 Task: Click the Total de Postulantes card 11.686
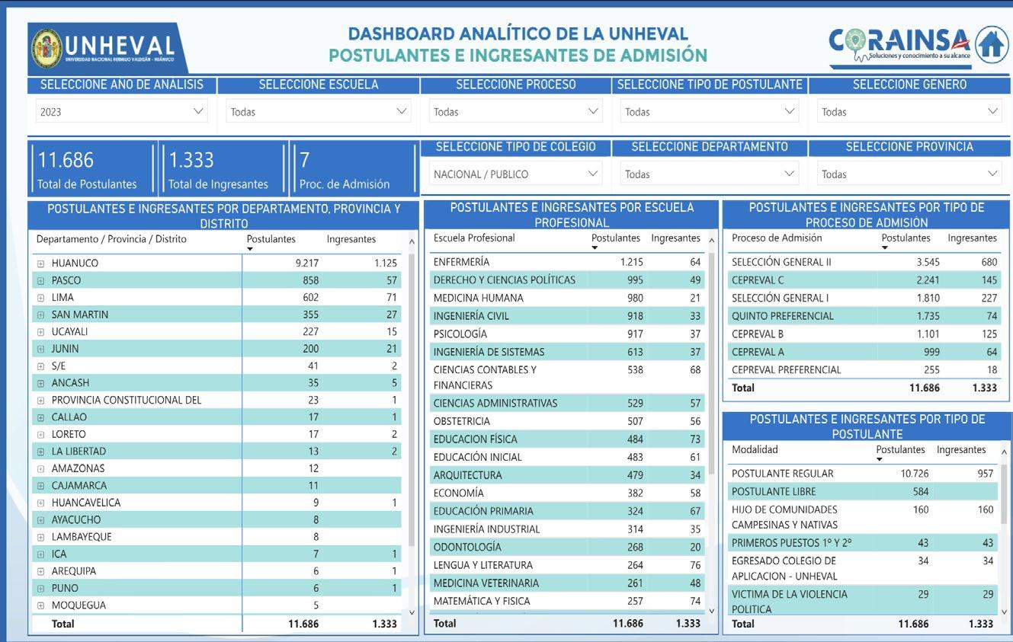(x=91, y=169)
